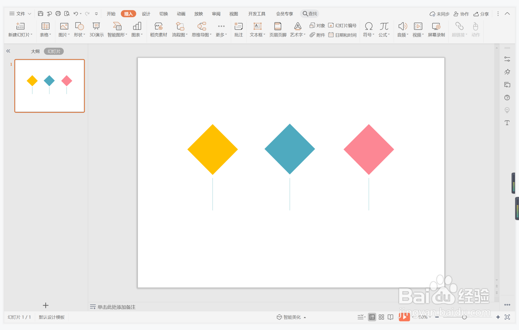
Task: Switch to the 大纲 outline pane
Action: 35,51
